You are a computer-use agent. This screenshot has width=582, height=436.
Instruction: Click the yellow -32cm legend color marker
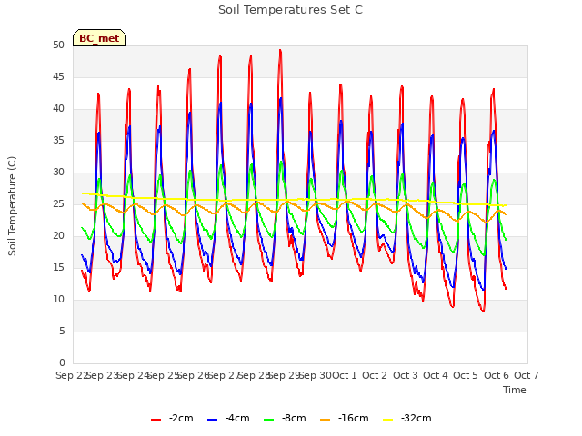click(x=388, y=420)
